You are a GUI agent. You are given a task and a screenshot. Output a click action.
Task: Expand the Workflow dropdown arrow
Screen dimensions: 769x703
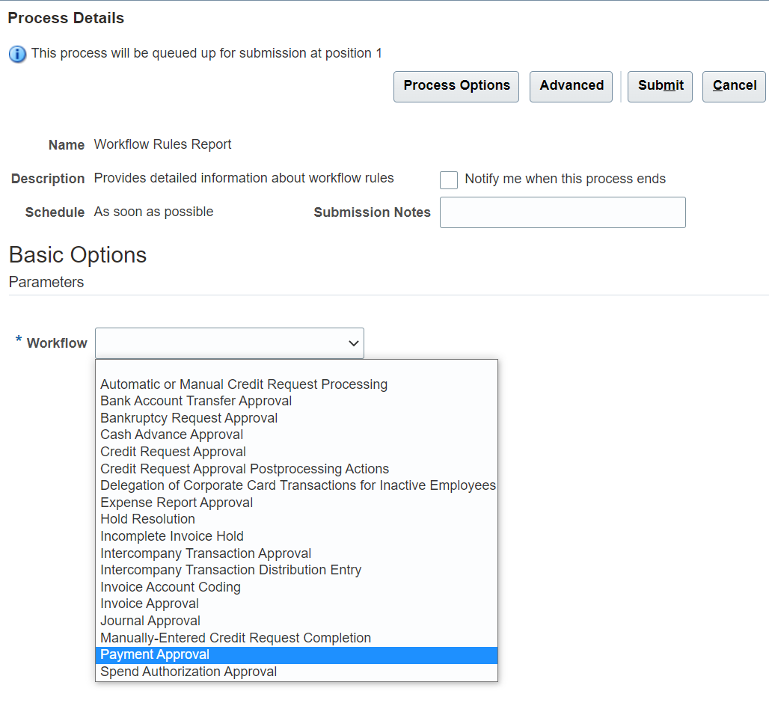354,343
